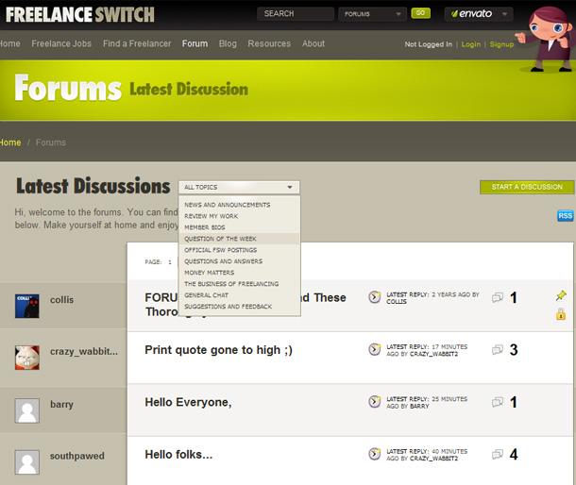Image resolution: width=576 pixels, height=485 pixels.
Task: Select Member Bios topic
Action: [x=205, y=227]
